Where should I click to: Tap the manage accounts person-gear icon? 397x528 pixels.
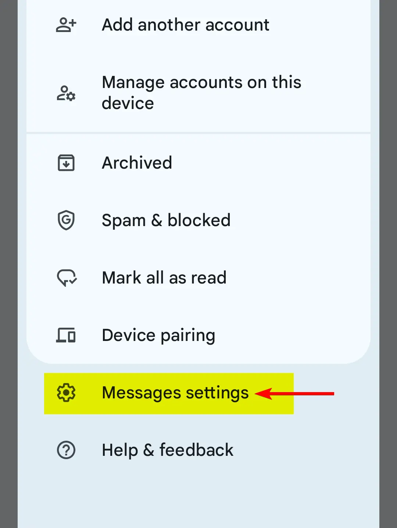[66, 93]
